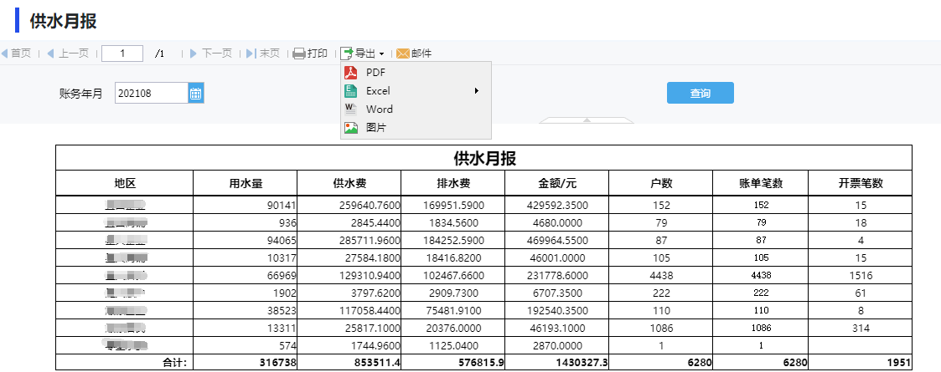This screenshot has height=372, width=941.
Task: Open the 导出 export dropdown
Action: pos(363,54)
